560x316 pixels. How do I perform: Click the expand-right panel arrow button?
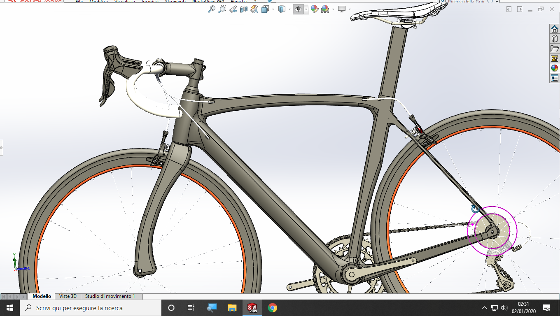(520, 9)
